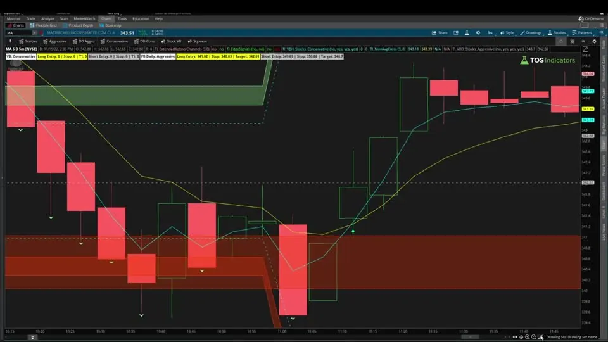Click the Share arrow icon
This screenshot has width=608, height=342.
pos(434,33)
